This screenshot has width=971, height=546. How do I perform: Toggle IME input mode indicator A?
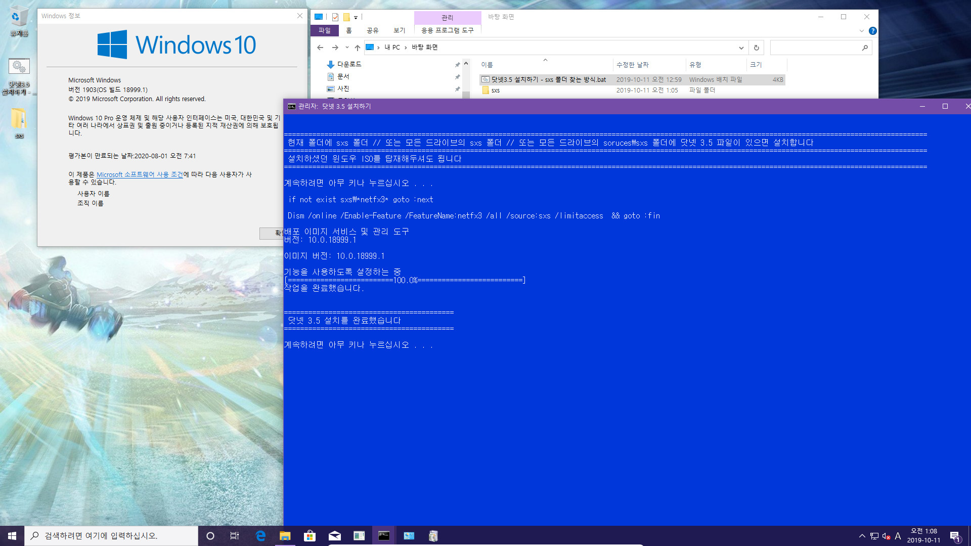coord(898,536)
